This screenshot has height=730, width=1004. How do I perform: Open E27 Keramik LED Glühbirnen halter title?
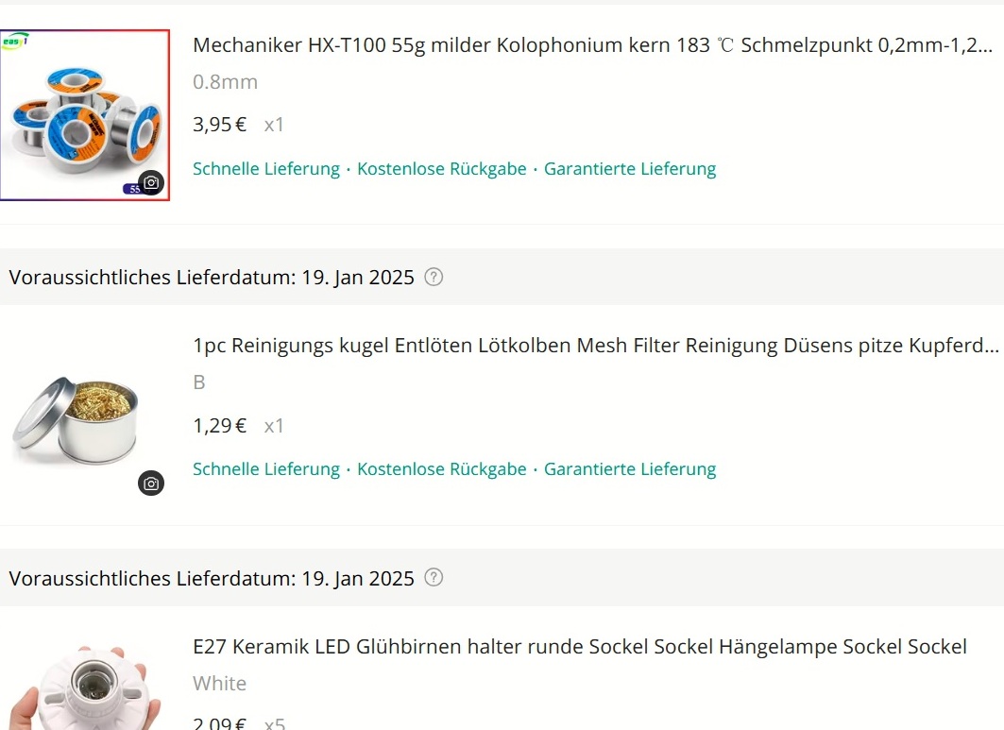point(580,647)
